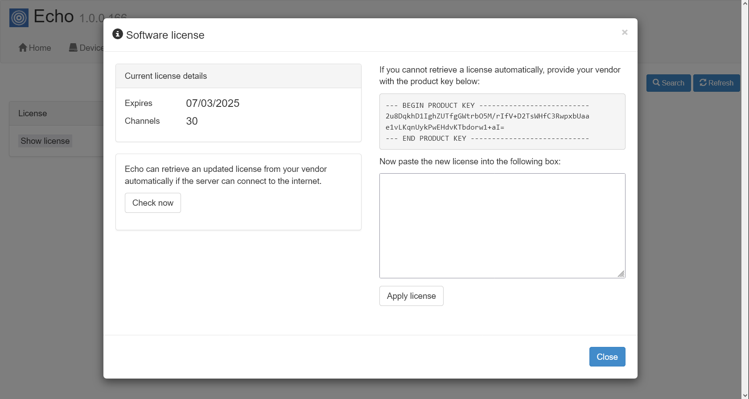Click the Expires label
The width and height of the screenshot is (749, 399).
tap(139, 103)
